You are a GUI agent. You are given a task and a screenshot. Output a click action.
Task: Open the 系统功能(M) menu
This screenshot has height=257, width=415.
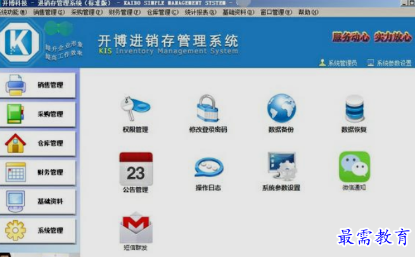coord(13,12)
